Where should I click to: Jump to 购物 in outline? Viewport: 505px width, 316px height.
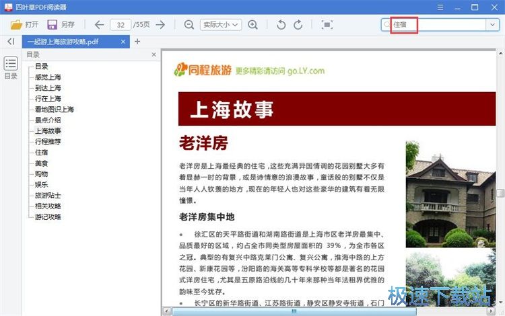pyautogui.click(x=42, y=174)
